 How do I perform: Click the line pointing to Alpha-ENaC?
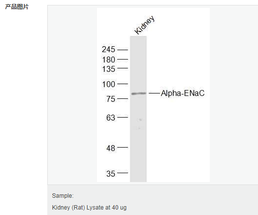(154, 93)
